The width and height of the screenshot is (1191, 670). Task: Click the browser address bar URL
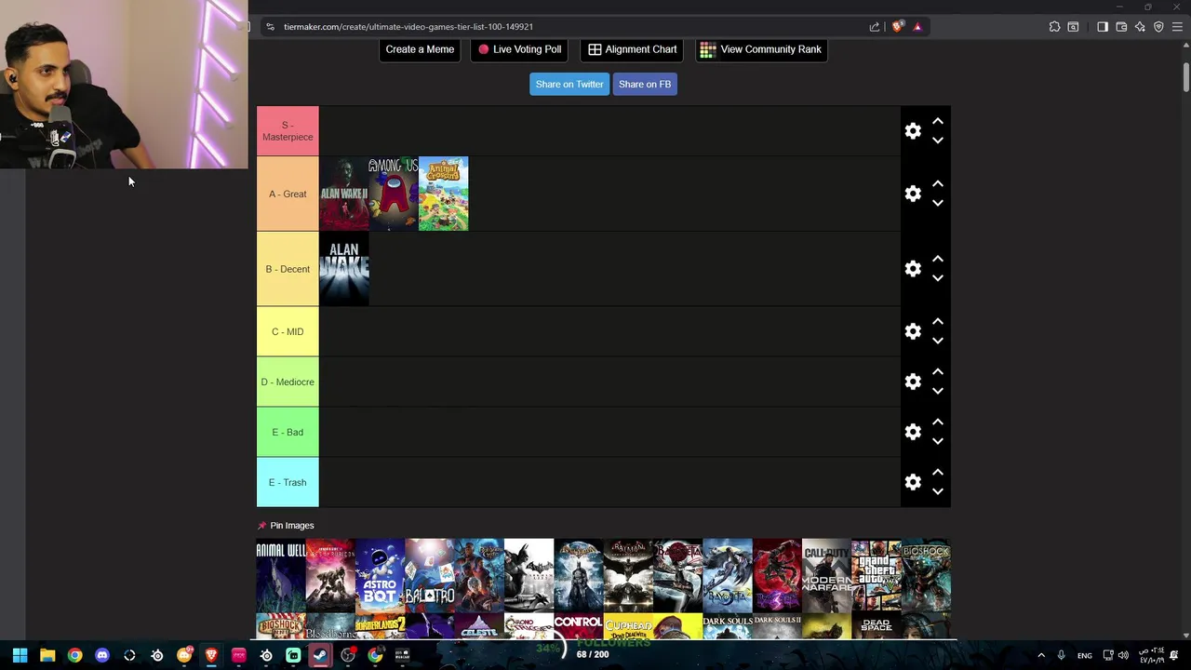pyautogui.click(x=408, y=27)
